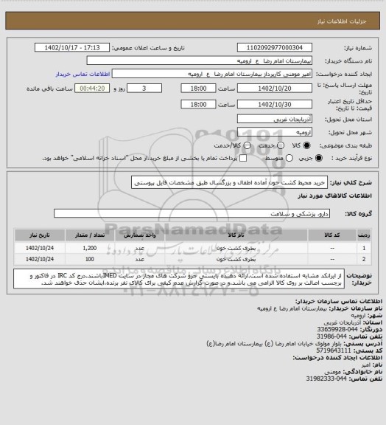Select the کالا/خدمت radio button

247,145
